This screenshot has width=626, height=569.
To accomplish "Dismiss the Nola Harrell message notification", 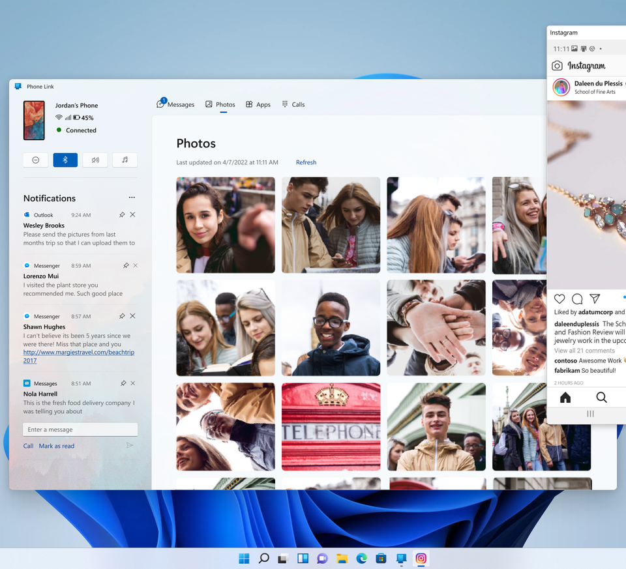I will 132,383.
